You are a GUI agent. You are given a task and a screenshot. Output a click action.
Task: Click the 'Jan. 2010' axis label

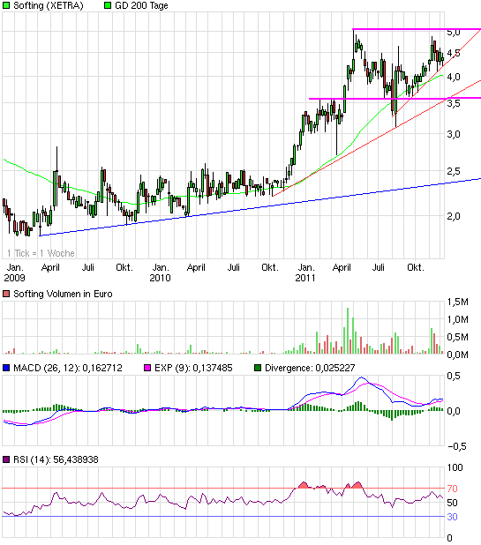pos(160,272)
